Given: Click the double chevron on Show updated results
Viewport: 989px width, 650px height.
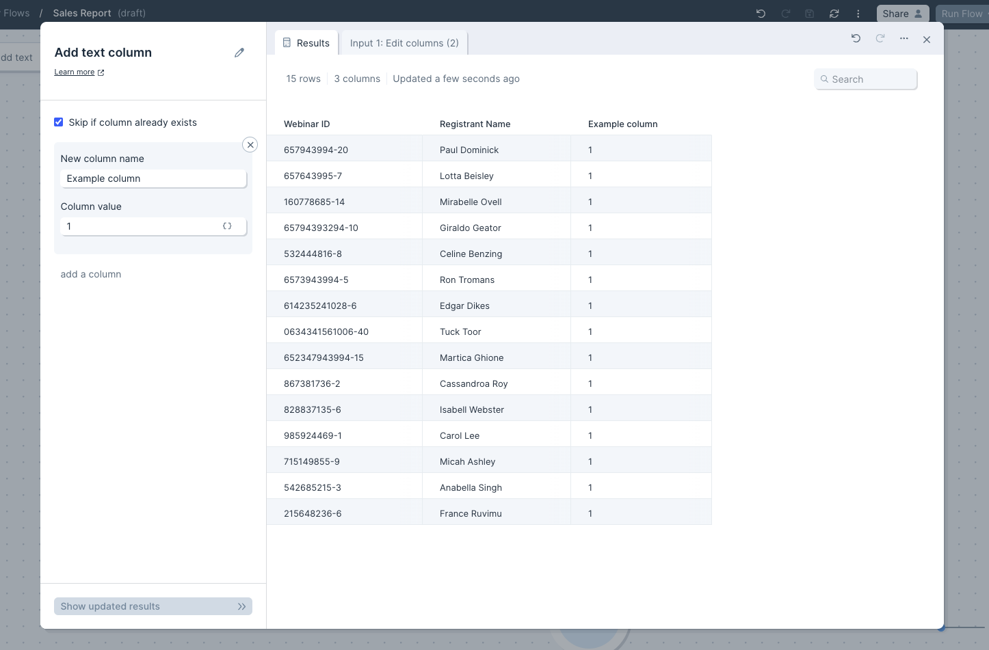Looking at the screenshot, I should pos(241,606).
